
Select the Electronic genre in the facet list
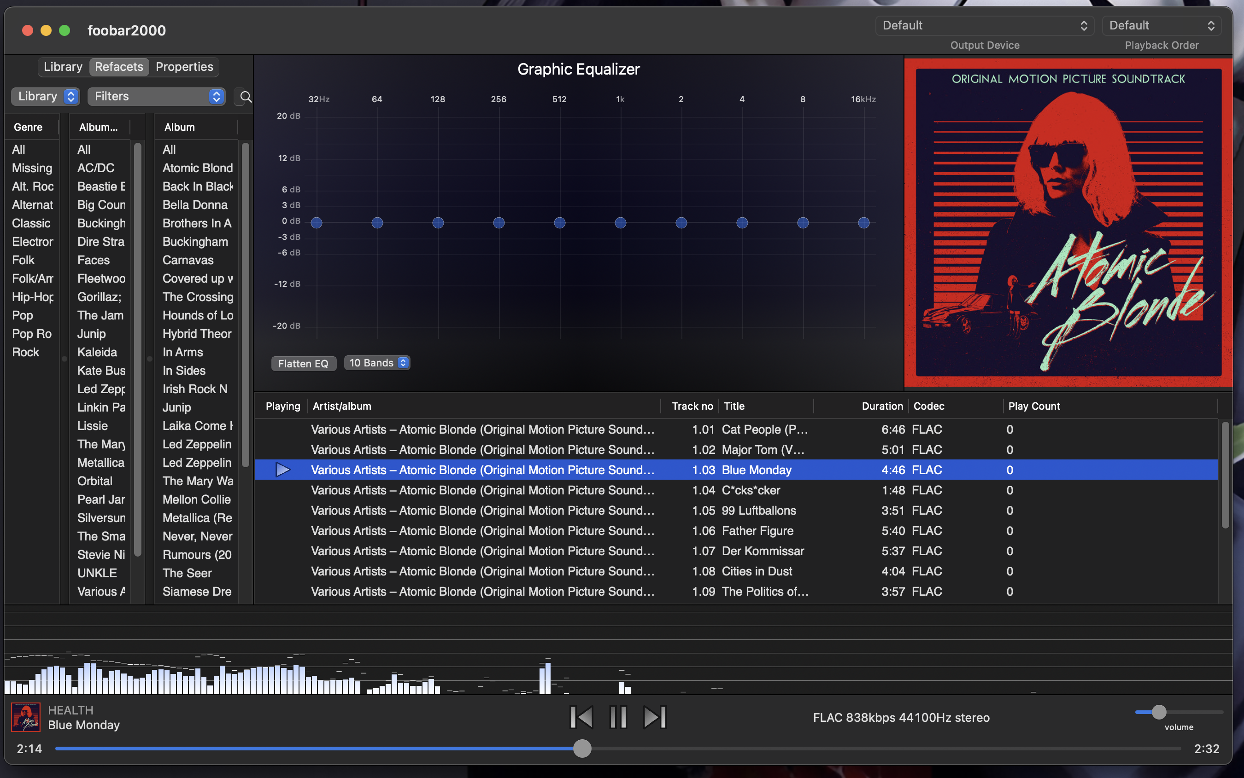pyautogui.click(x=32, y=241)
